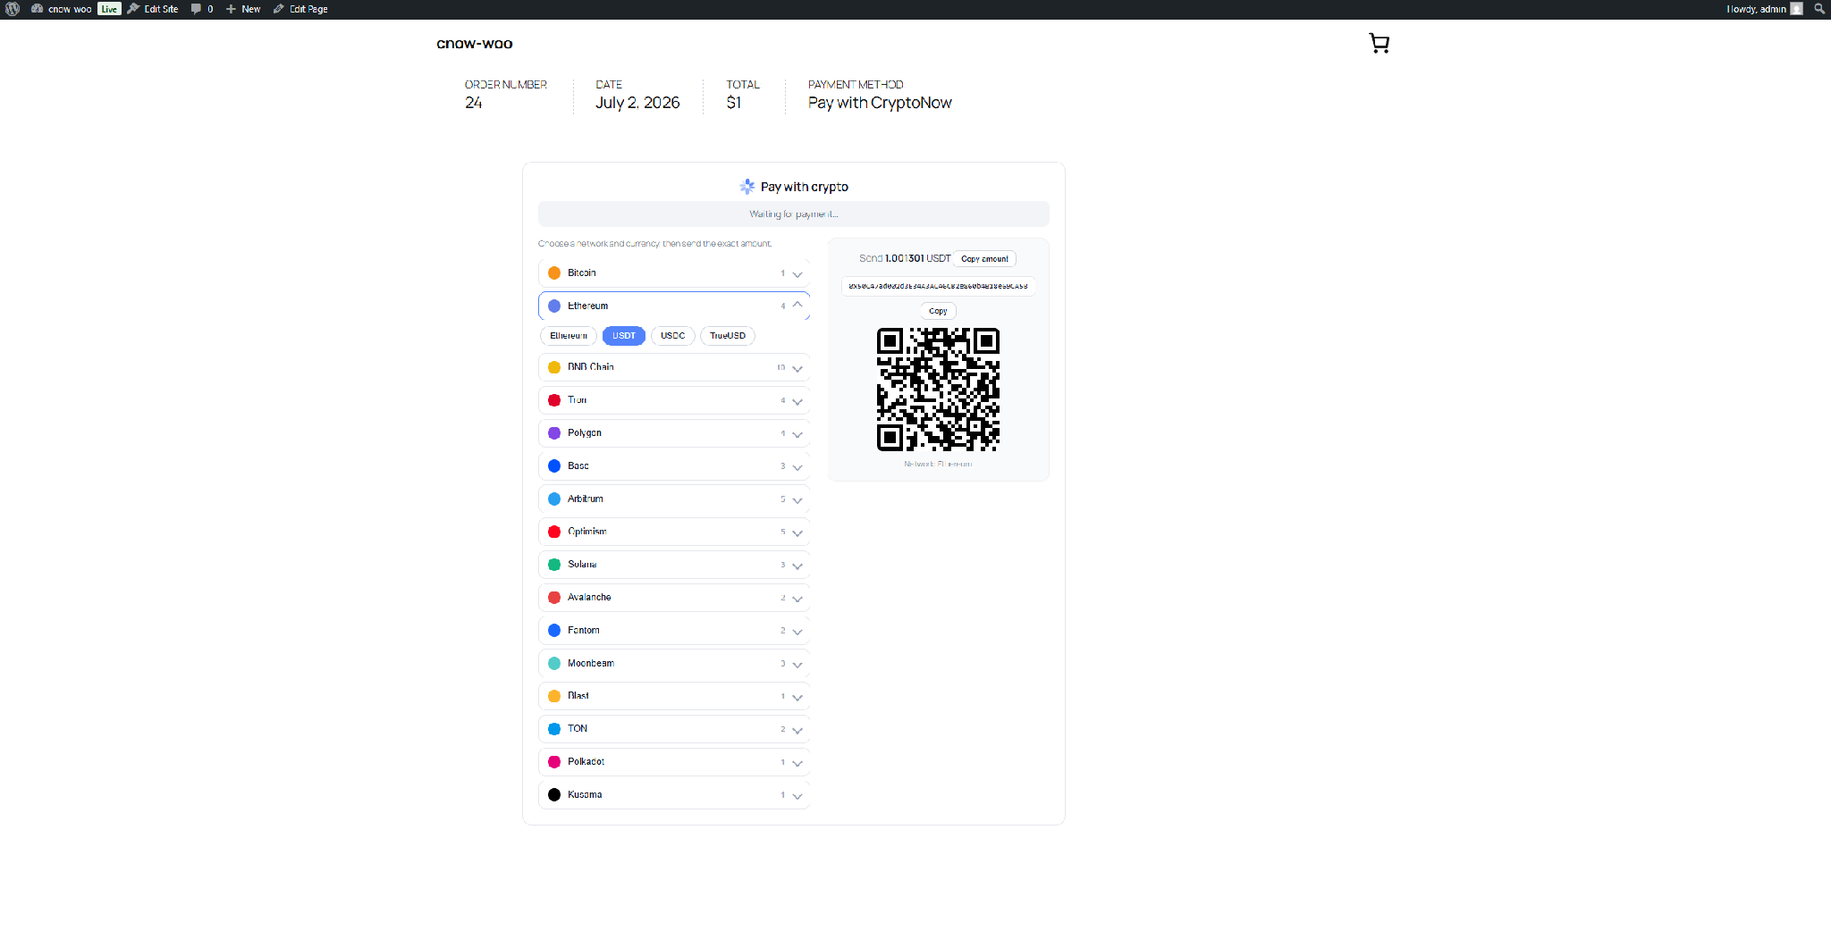The image size is (1831, 939).
Task: Open the comments bubble icon
Action: [196, 9]
